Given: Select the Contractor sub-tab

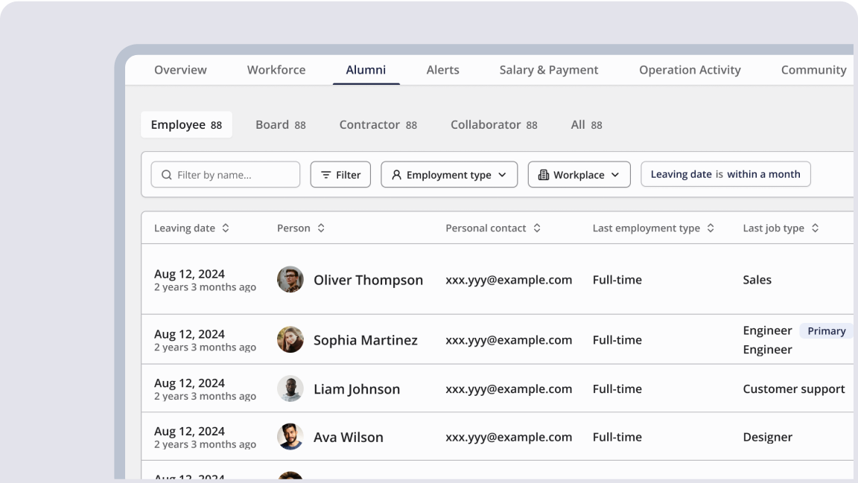Looking at the screenshot, I should [x=378, y=125].
